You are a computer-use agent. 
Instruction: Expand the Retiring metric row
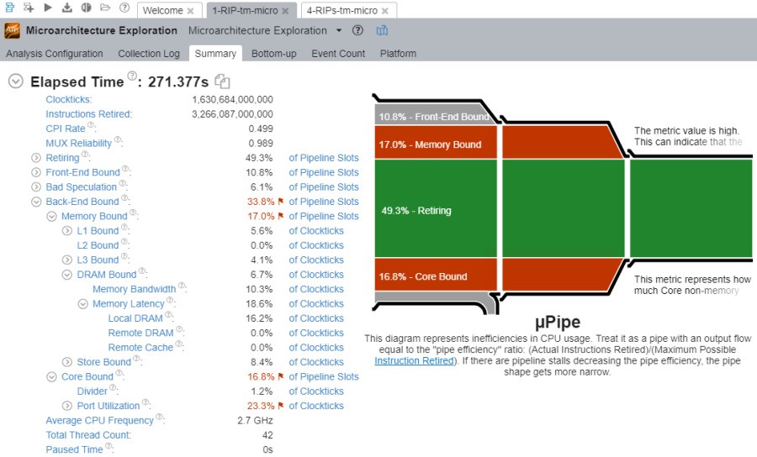click(x=36, y=158)
